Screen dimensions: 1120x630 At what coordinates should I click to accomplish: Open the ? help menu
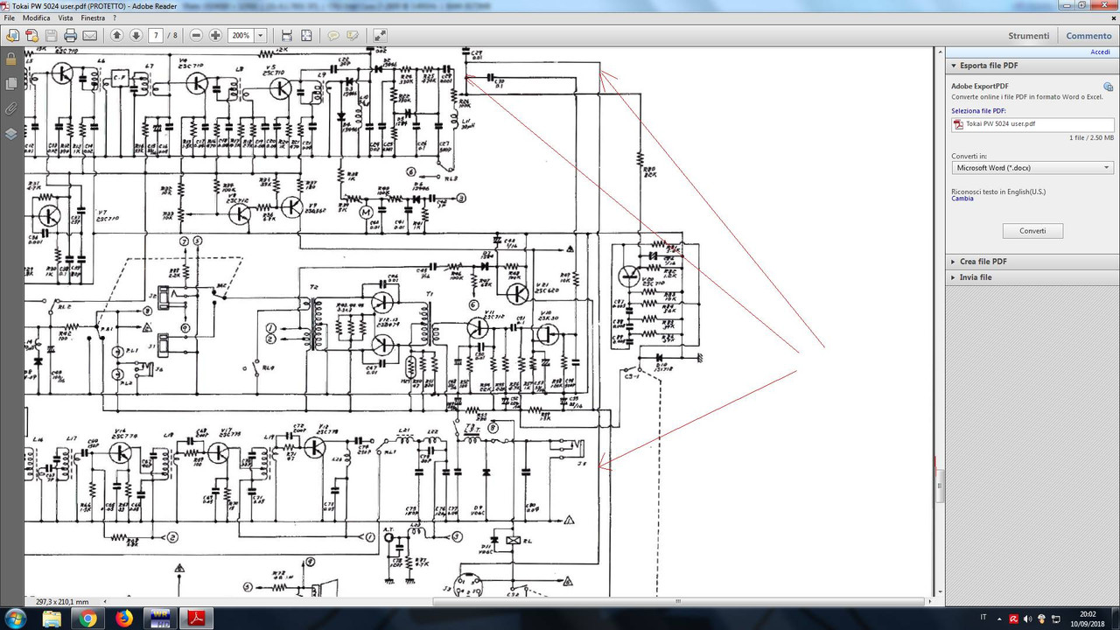point(114,17)
